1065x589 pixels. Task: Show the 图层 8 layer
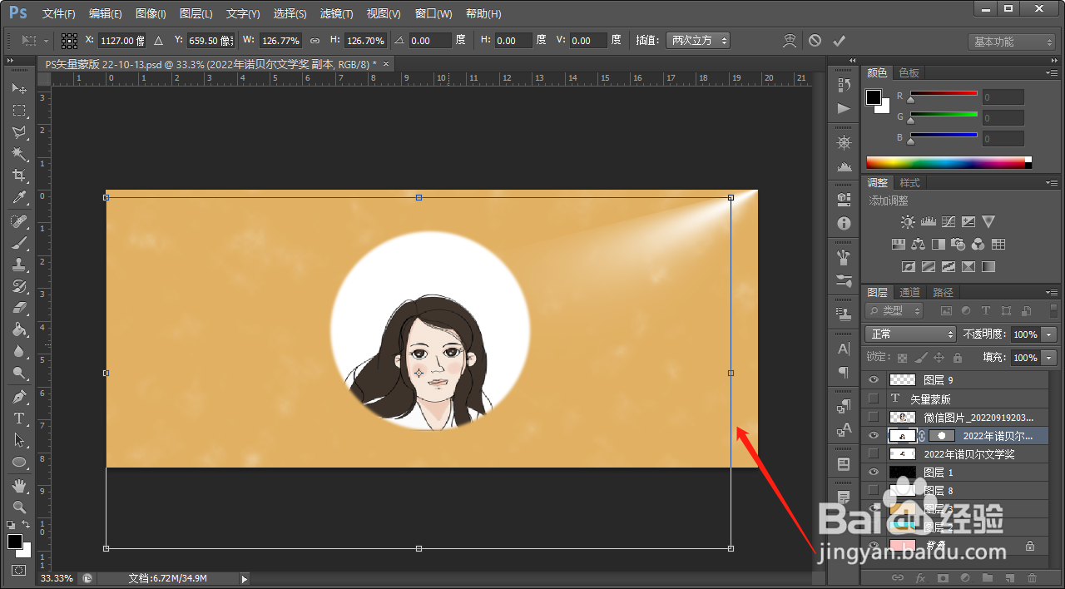(x=873, y=490)
